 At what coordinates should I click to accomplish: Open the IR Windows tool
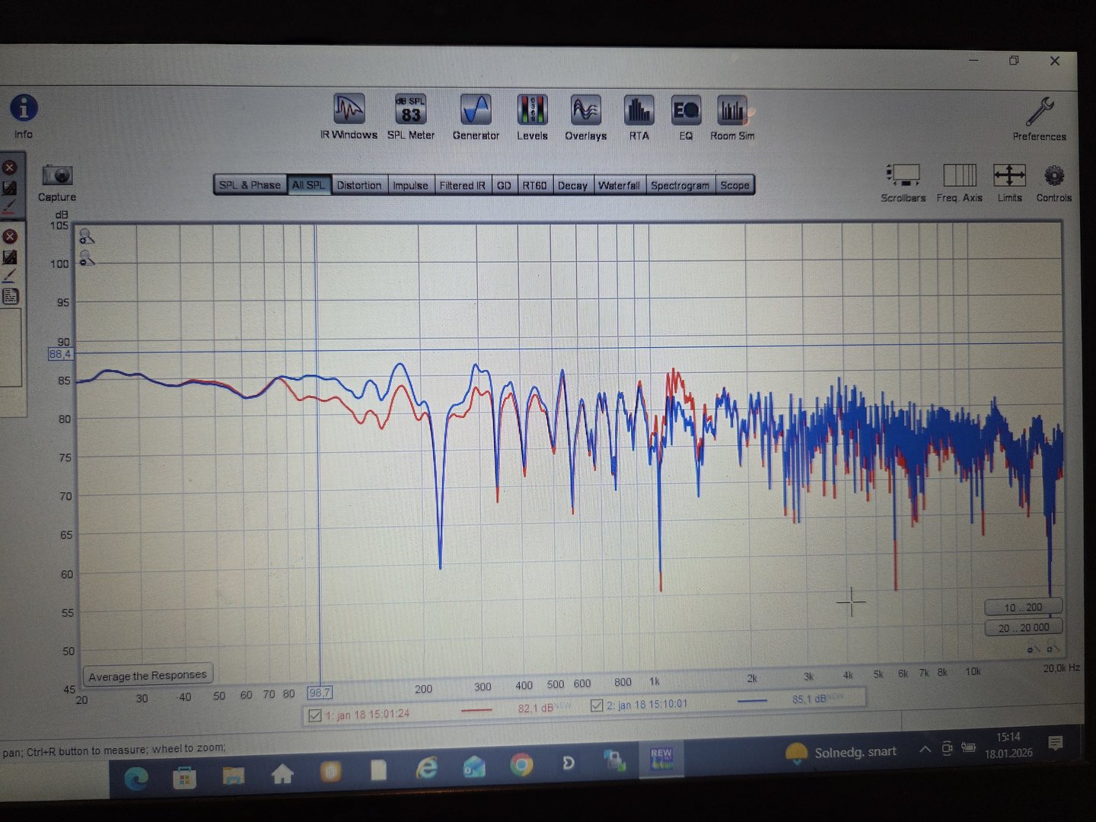(349, 111)
